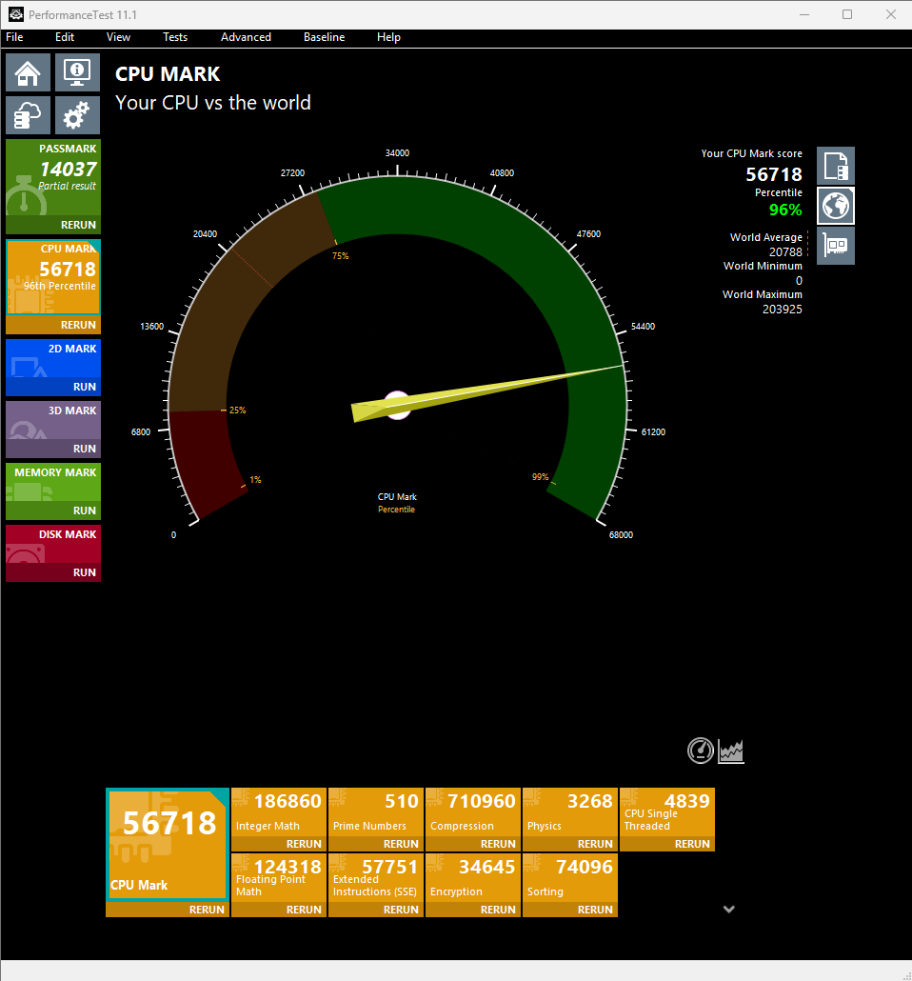This screenshot has width=912, height=981.
Task: Open the settings gears icon
Action: 77,115
